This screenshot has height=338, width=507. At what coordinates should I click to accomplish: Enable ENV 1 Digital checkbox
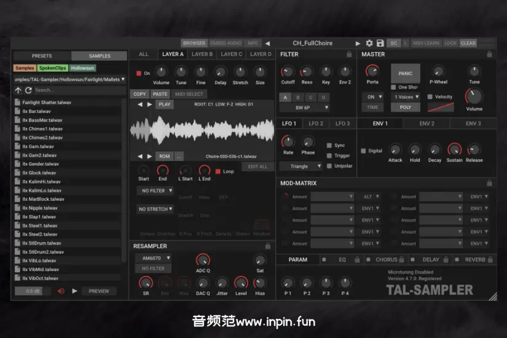pos(363,151)
